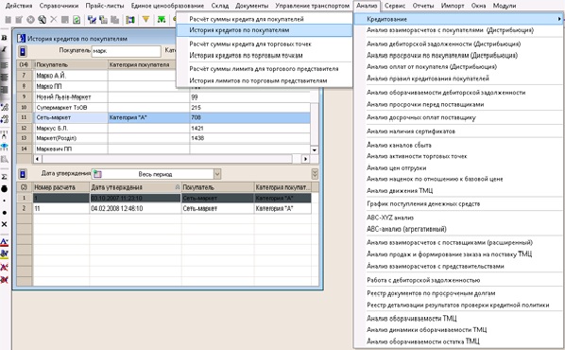Open the Сервис menu
The width and height of the screenshot is (565, 350).
click(395, 6)
